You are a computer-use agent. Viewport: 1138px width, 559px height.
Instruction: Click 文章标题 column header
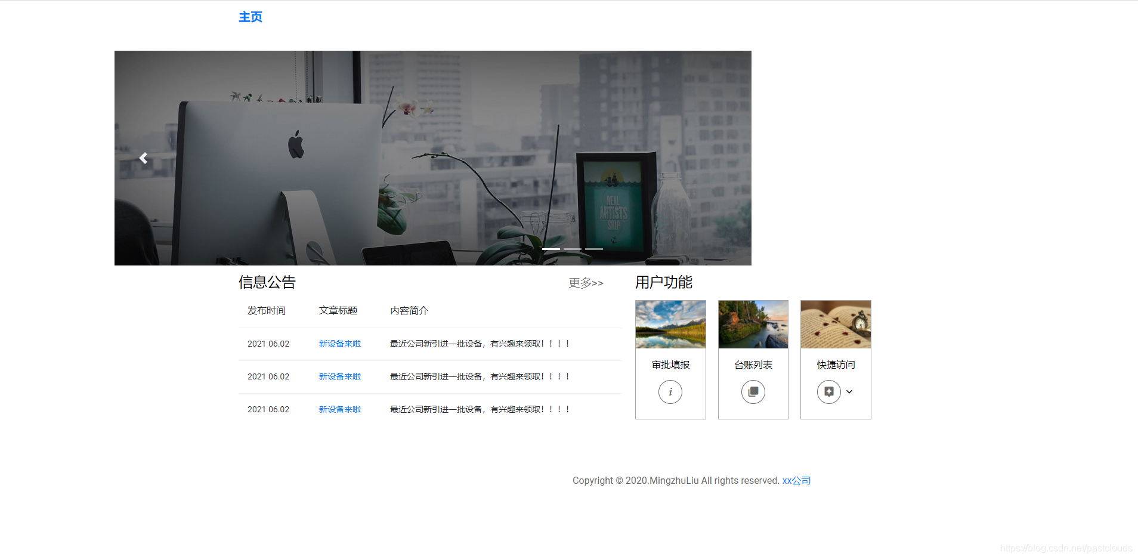pos(338,311)
